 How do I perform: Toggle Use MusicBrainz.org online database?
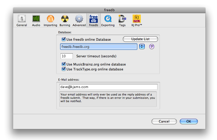pos(64,64)
